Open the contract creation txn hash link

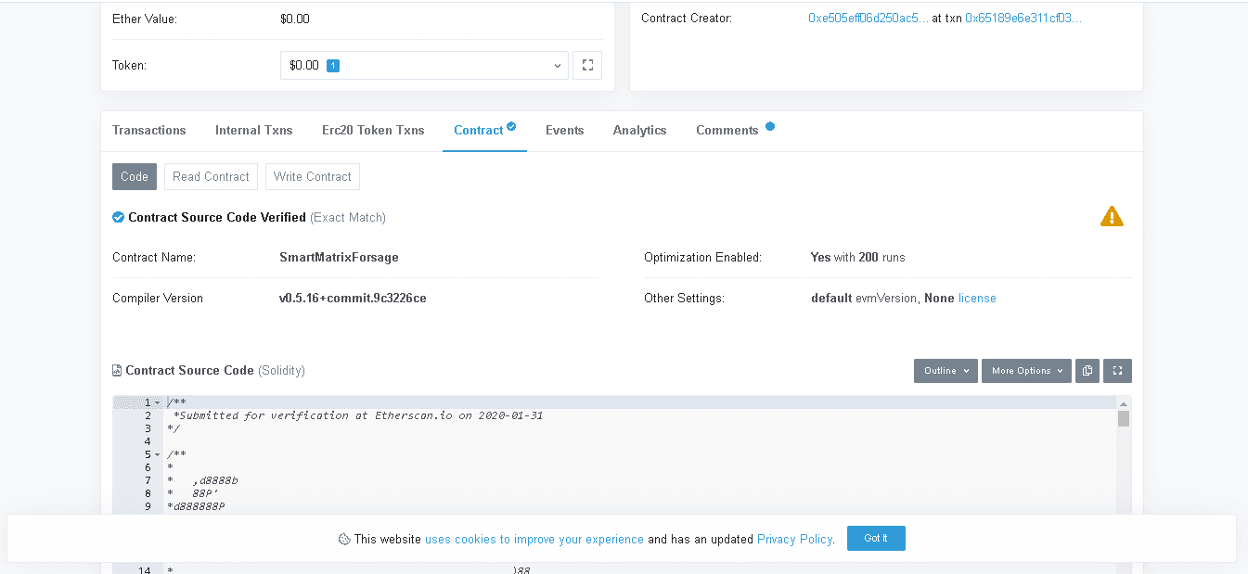pos(1023,18)
